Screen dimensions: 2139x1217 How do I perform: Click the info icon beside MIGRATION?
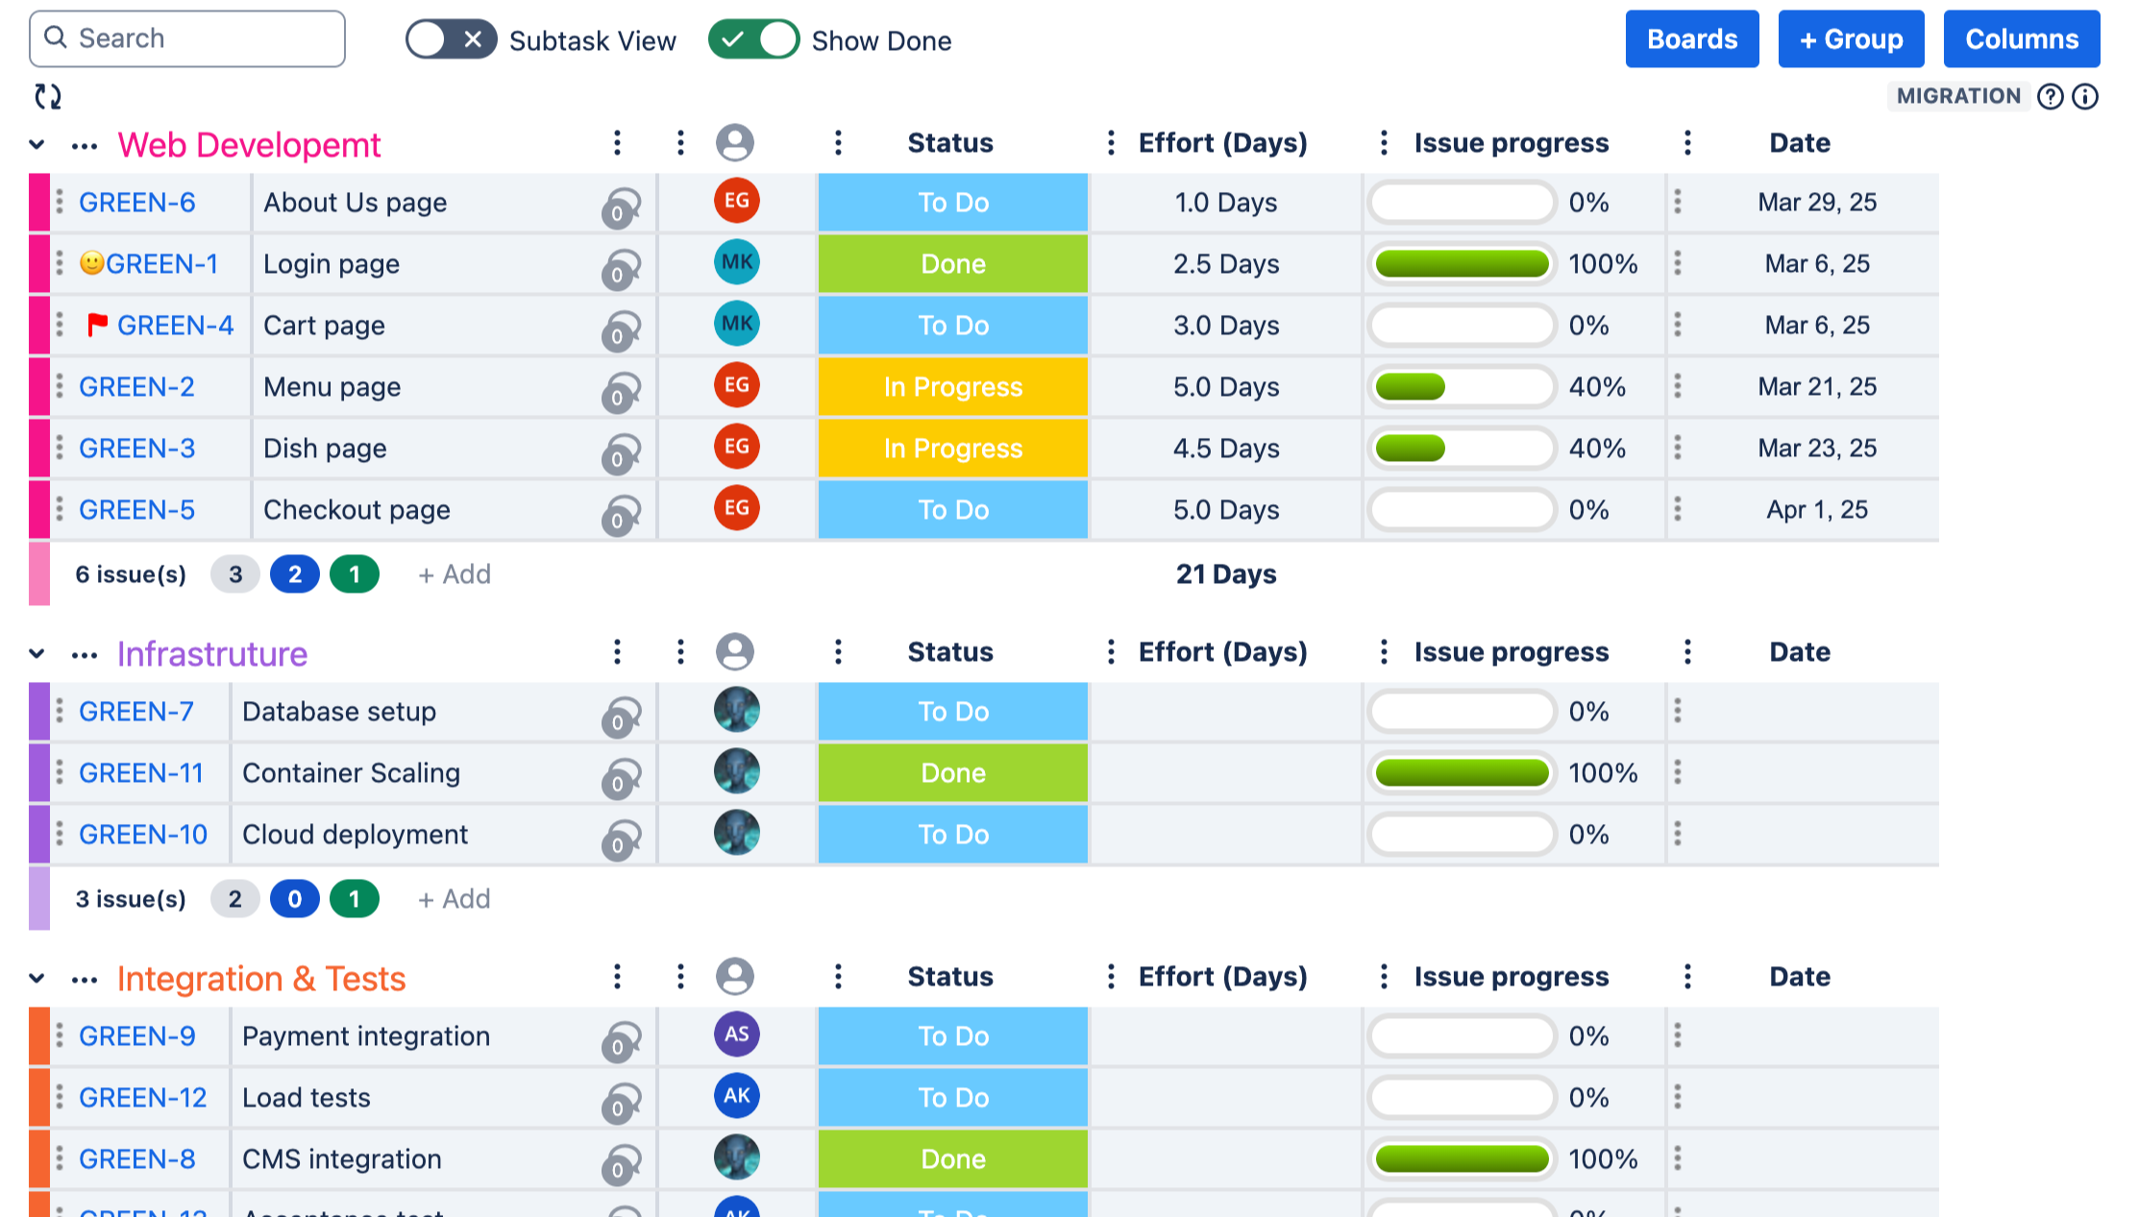(2085, 96)
